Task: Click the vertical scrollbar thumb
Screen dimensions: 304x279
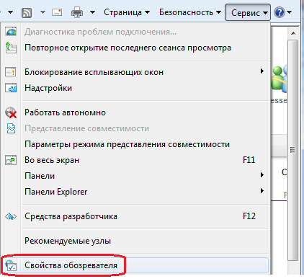Action: click(293, 150)
